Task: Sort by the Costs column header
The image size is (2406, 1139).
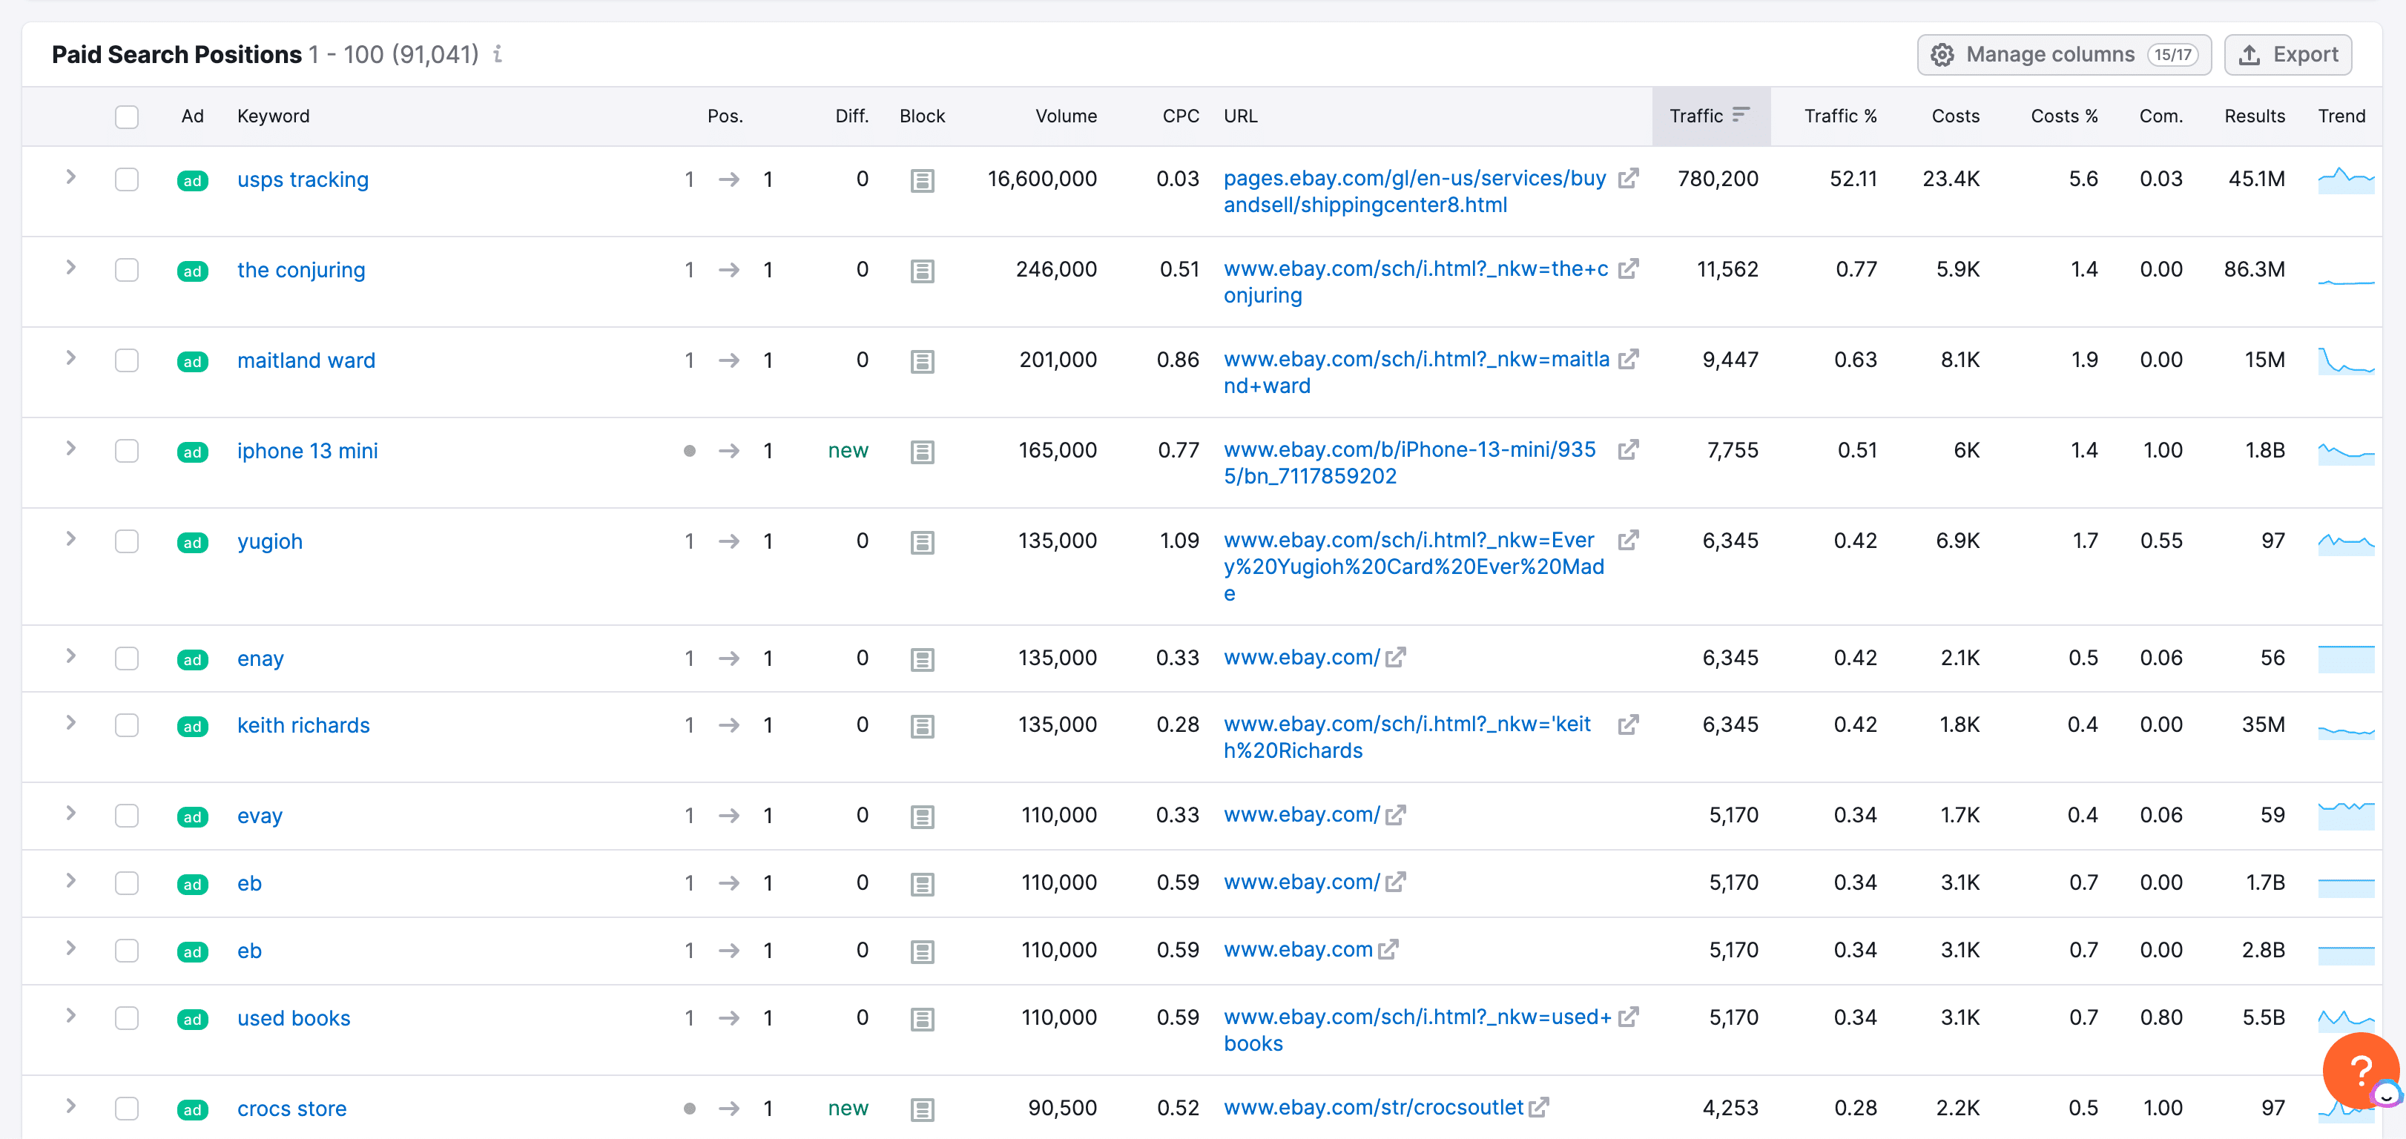Action: tap(1955, 116)
